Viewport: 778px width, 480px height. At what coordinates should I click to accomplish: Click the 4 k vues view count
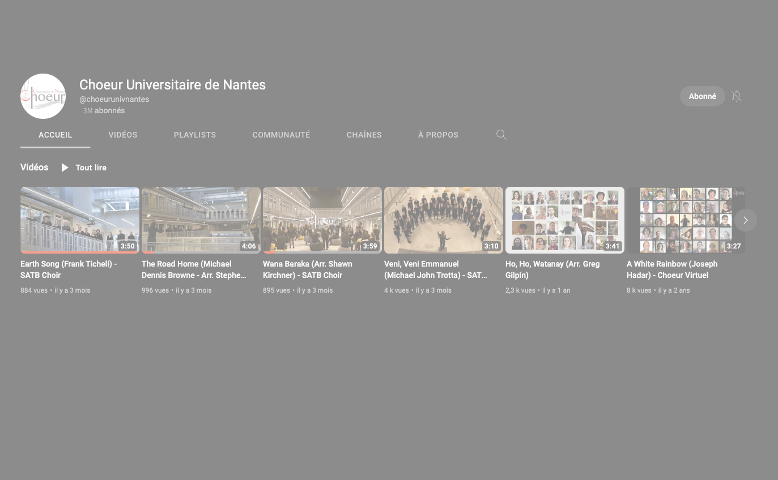point(397,290)
